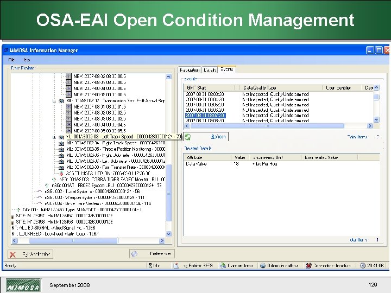Click the Items in outbox status icon
The image size is (391, 293).
point(263,265)
